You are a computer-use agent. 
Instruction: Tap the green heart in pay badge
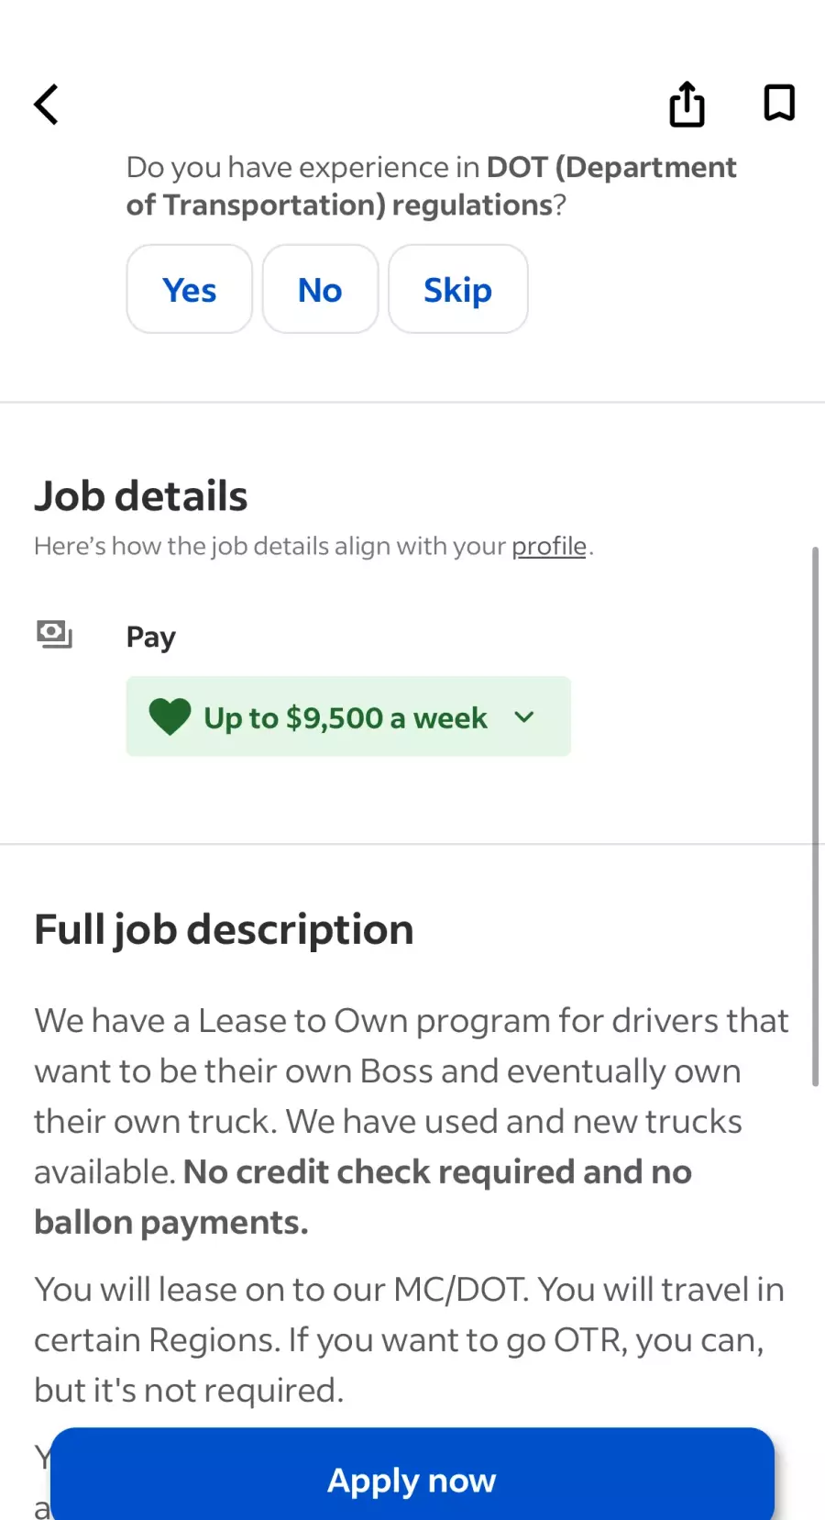point(170,716)
